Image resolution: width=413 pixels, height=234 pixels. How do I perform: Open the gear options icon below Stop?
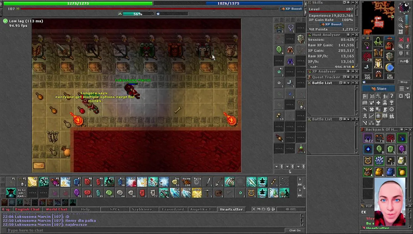[x=401, y=96]
